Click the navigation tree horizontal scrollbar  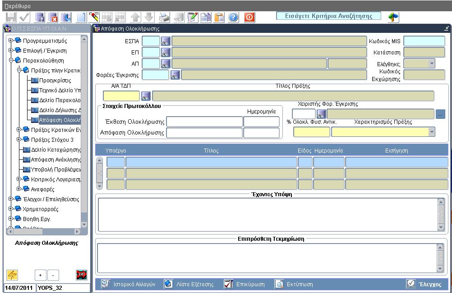[x=43, y=231]
